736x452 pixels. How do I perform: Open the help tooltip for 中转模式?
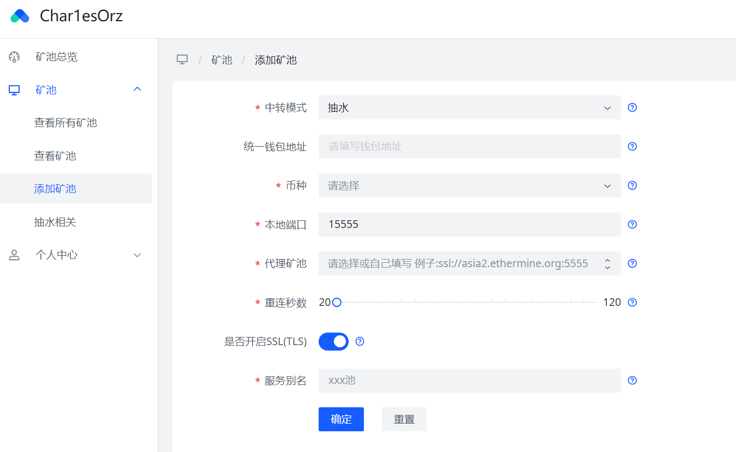point(632,107)
